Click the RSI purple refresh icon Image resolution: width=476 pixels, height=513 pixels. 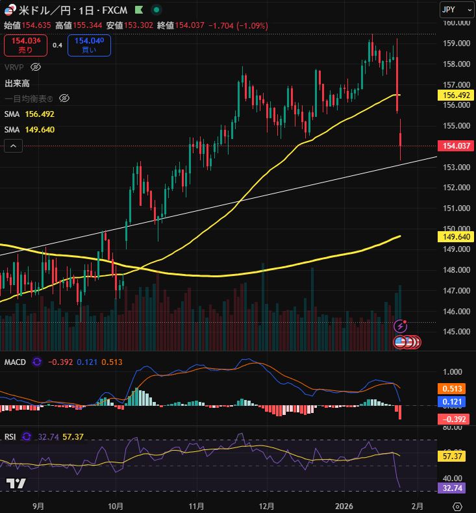(x=27, y=437)
